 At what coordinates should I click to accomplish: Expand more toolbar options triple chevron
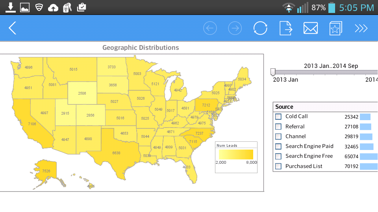[361, 28]
